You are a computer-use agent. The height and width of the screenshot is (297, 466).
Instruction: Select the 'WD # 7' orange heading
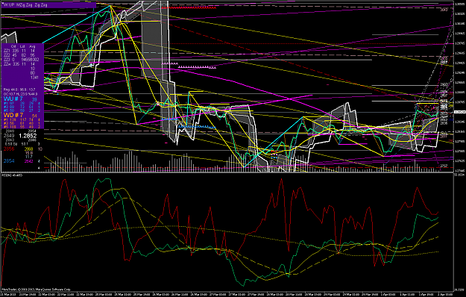(x=13, y=115)
